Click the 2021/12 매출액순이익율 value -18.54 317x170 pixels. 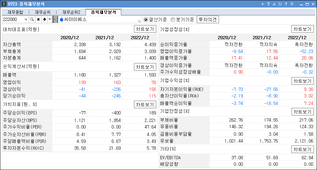pyautogui.click(x=271, y=104)
